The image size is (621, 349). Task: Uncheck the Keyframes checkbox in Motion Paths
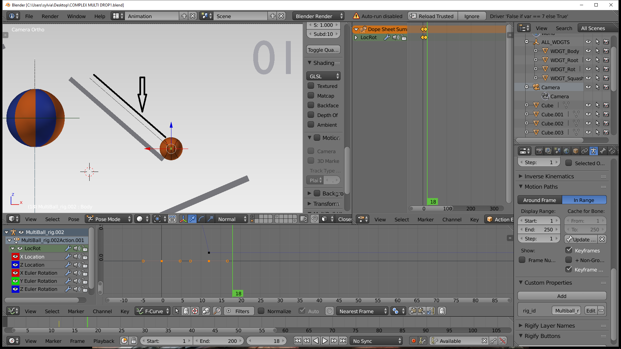click(569, 250)
